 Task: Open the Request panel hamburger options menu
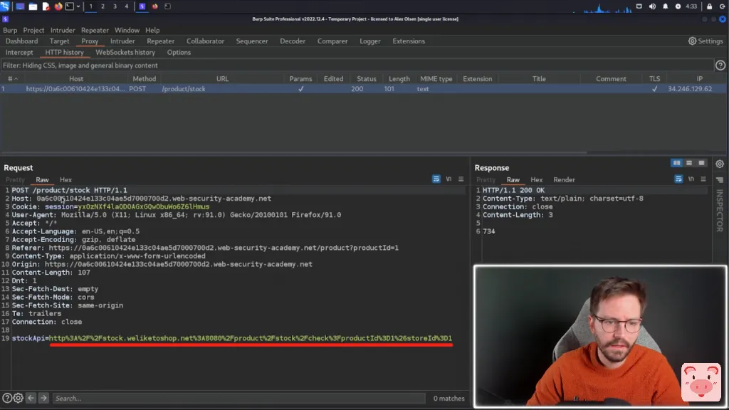[461, 179]
